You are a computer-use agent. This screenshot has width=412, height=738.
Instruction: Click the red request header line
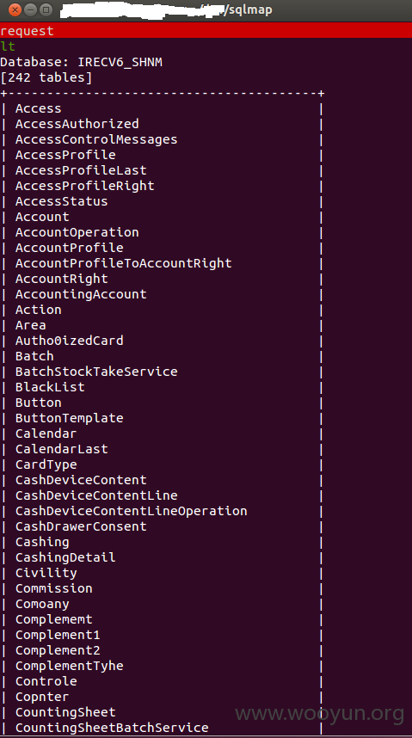tap(206, 31)
